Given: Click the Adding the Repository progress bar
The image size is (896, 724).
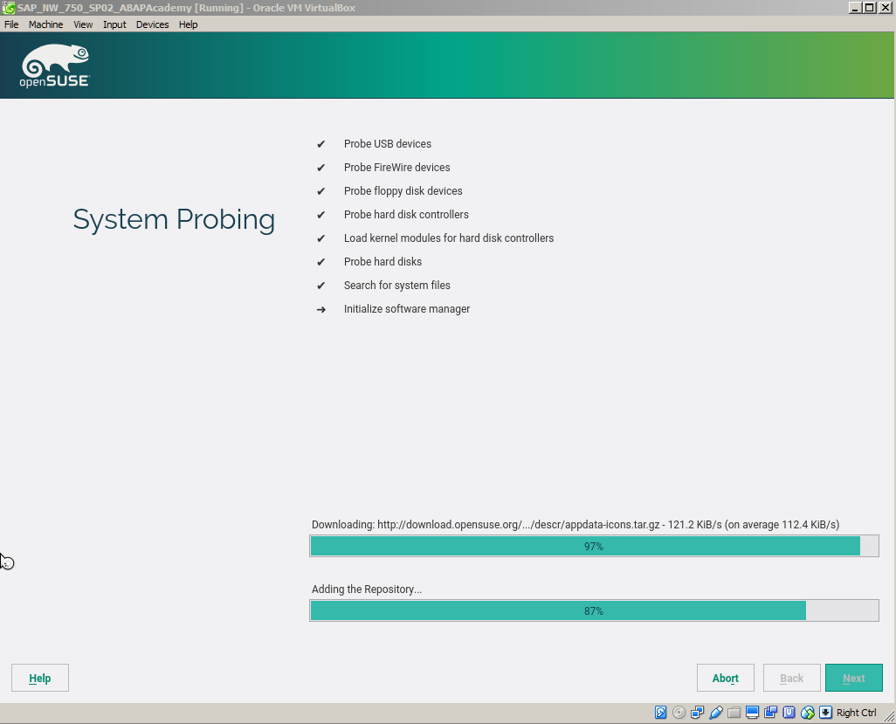Looking at the screenshot, I should pyautogui.click(x=595, y=610).
